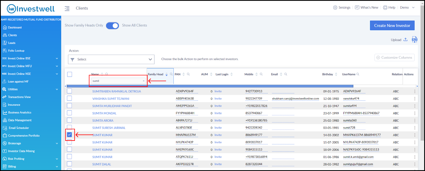Tick the select-all checkbox in table header
This screenshot has height=171, width=425.
pyautogui.click(x=70, y=74)
